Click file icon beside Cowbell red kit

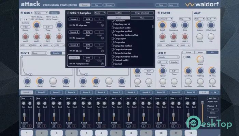pos(113,60)
